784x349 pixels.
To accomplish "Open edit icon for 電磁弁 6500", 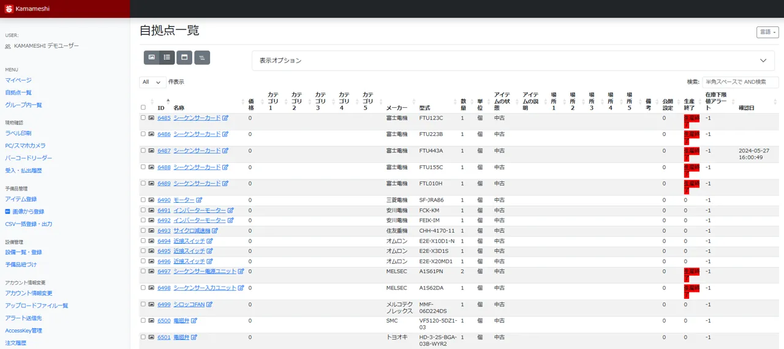I will [x=194, y=321].
